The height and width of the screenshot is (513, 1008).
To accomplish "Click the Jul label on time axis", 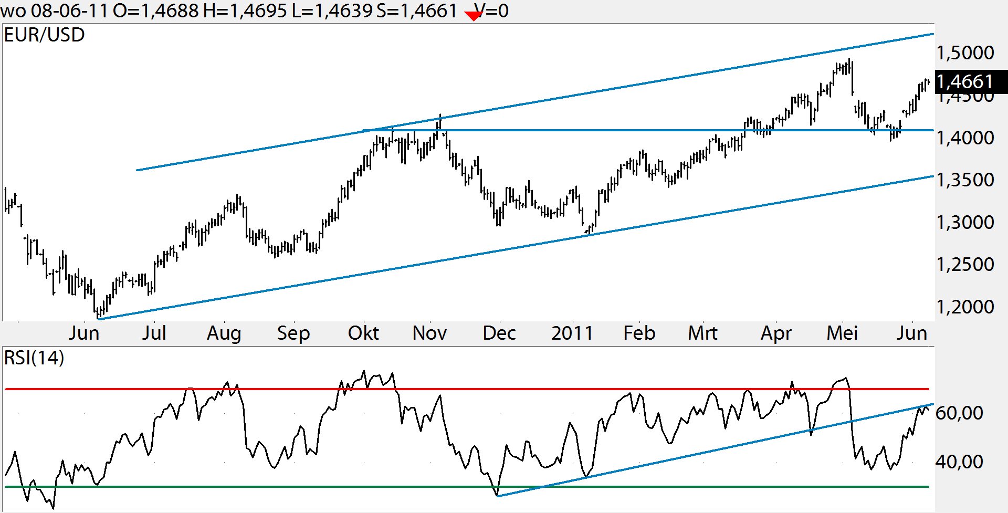I will [154, 333].
